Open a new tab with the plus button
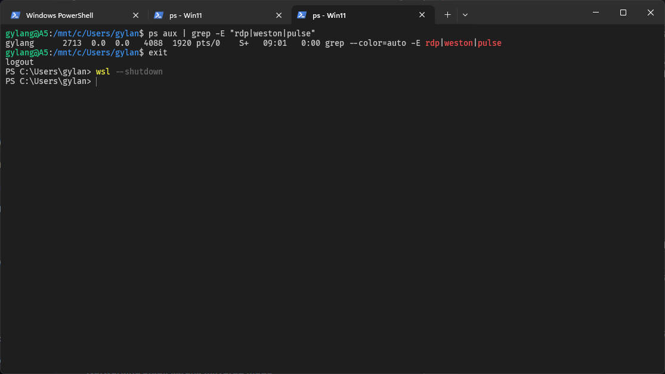 [447, 15]
